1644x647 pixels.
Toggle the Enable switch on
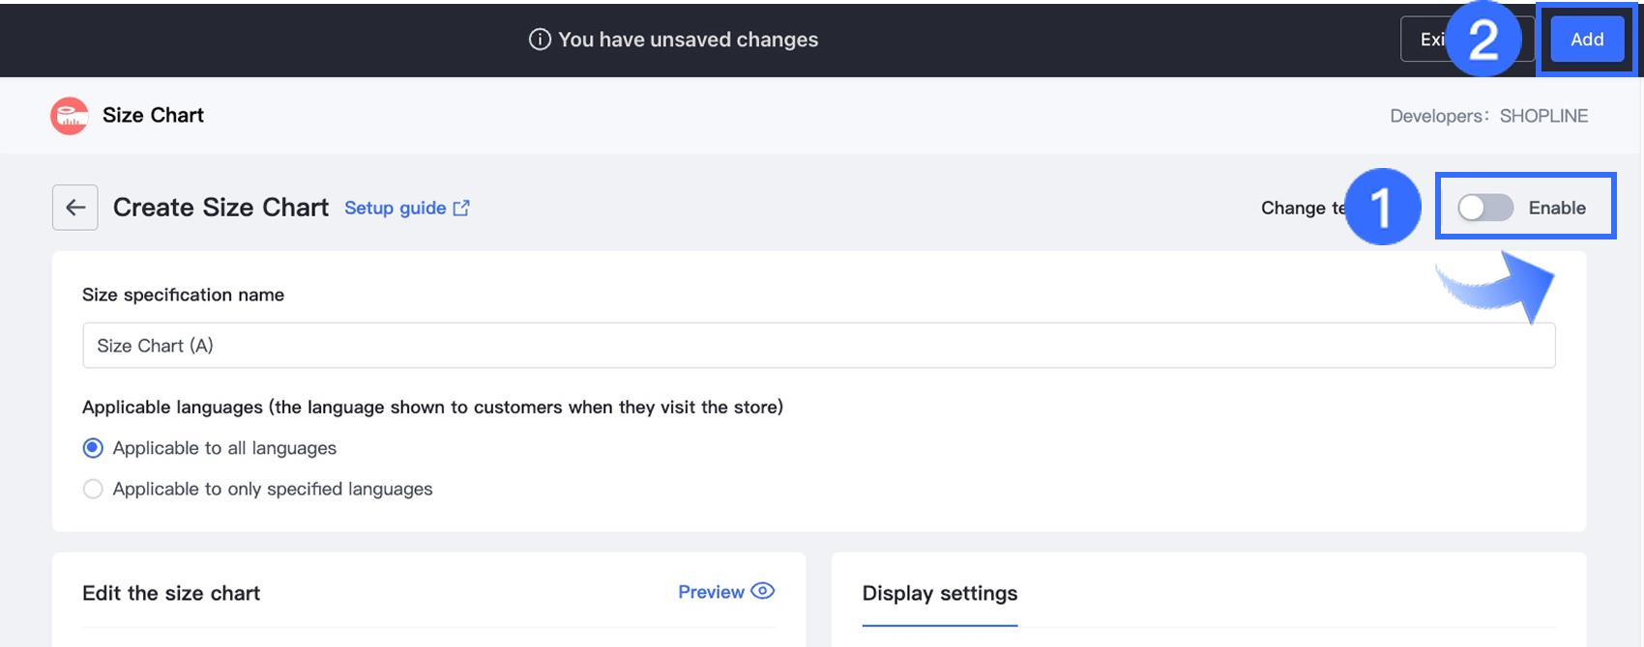1485,208
